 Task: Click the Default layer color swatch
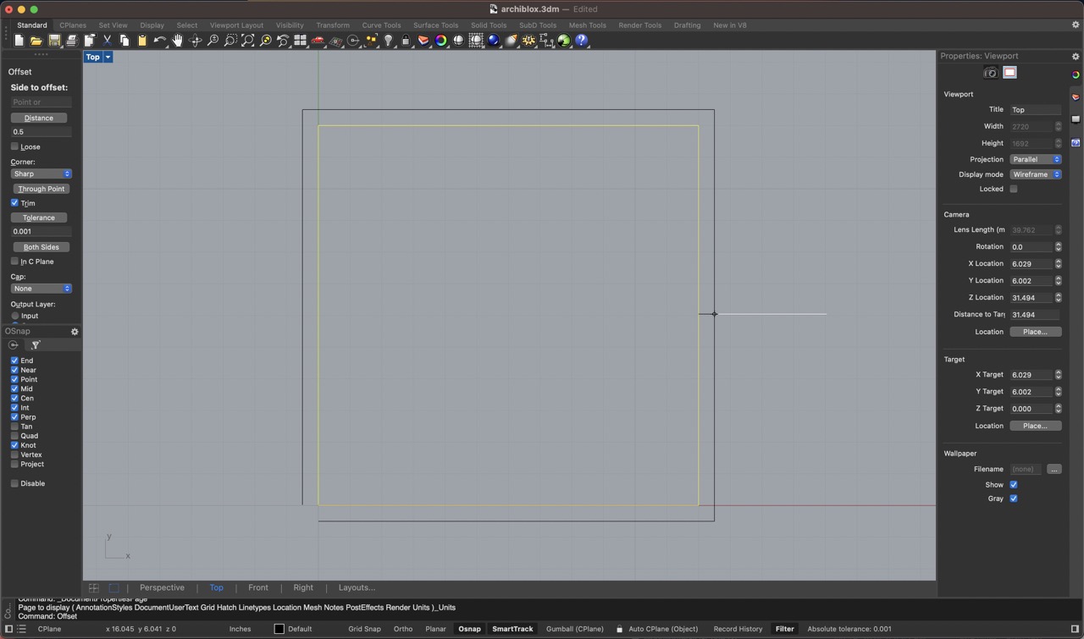(279, 629)
